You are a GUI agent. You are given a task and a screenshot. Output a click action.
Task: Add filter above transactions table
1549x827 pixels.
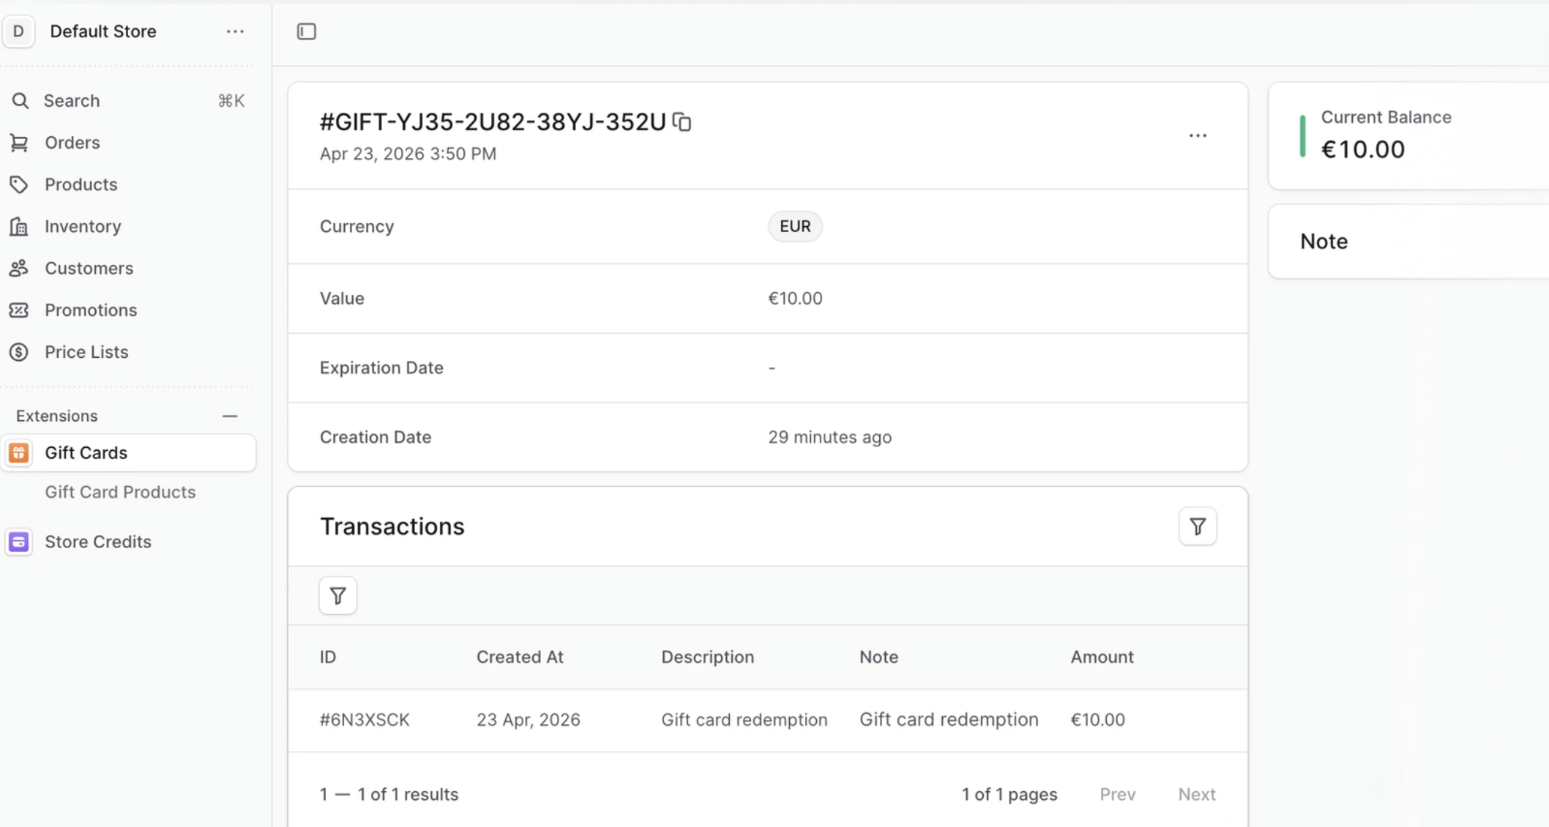[337, 596]
